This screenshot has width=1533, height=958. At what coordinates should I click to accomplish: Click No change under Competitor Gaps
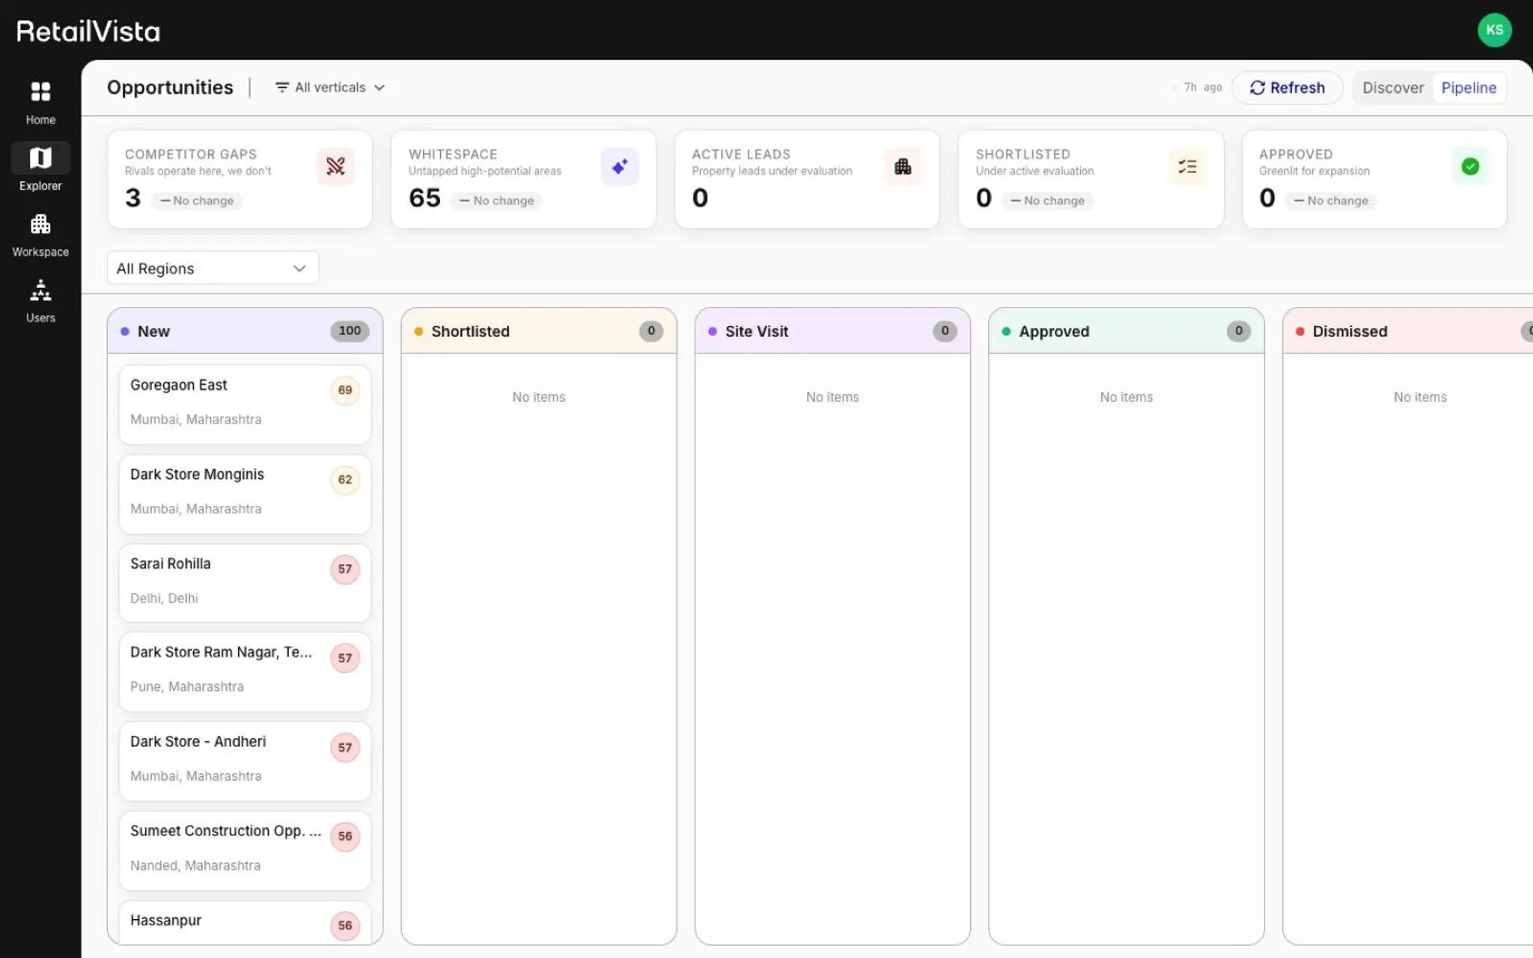coord(196,201)
